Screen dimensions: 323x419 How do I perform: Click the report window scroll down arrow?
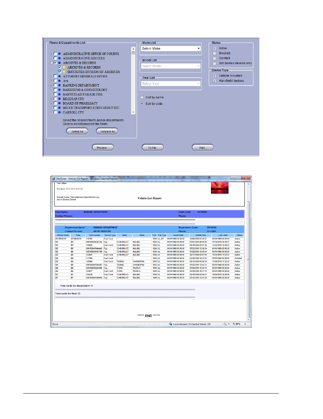(248, 320)
